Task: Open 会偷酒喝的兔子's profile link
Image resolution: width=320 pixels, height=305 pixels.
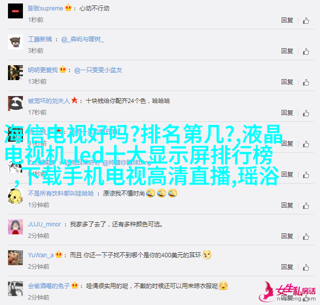Action: coord(49,286)
